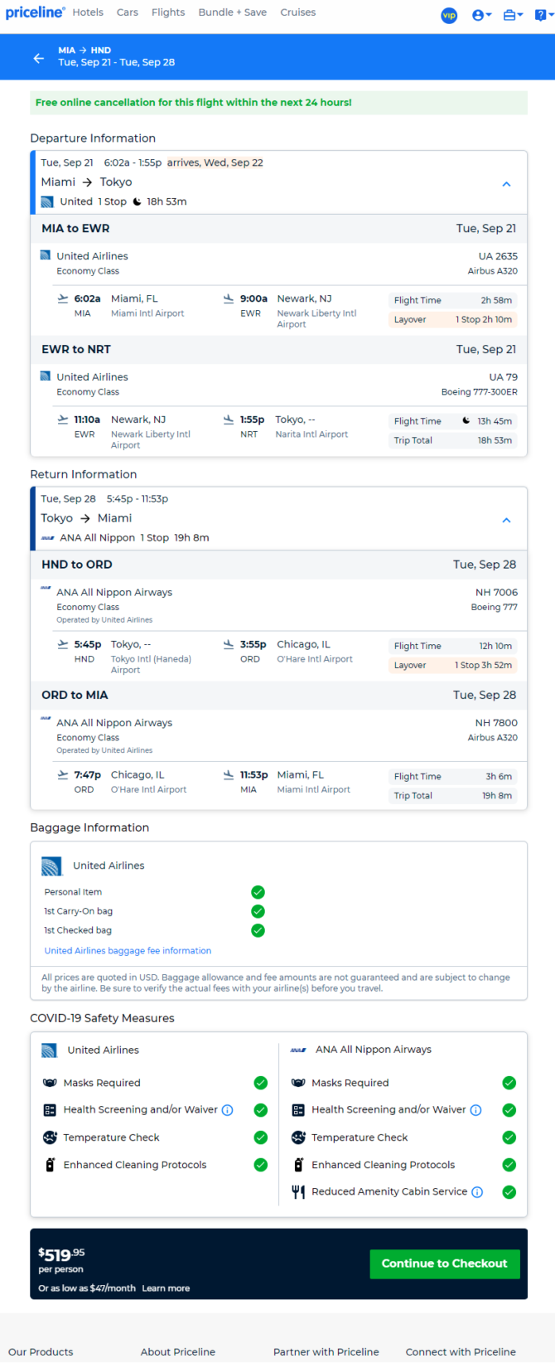
Task: Click 'Layover 1 Stop 2h 10m' badge
Action: click(453, 319)
